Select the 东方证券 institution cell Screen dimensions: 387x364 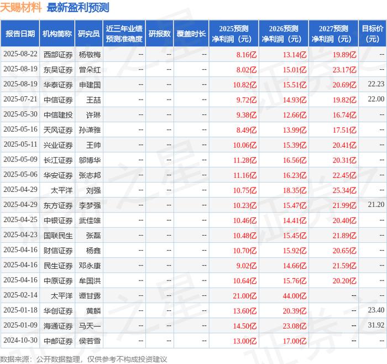point(58,205)
